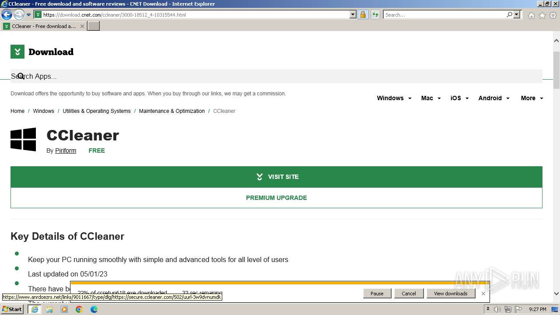Open Maintenance & Optimization breadcrumb

point(172,111)
